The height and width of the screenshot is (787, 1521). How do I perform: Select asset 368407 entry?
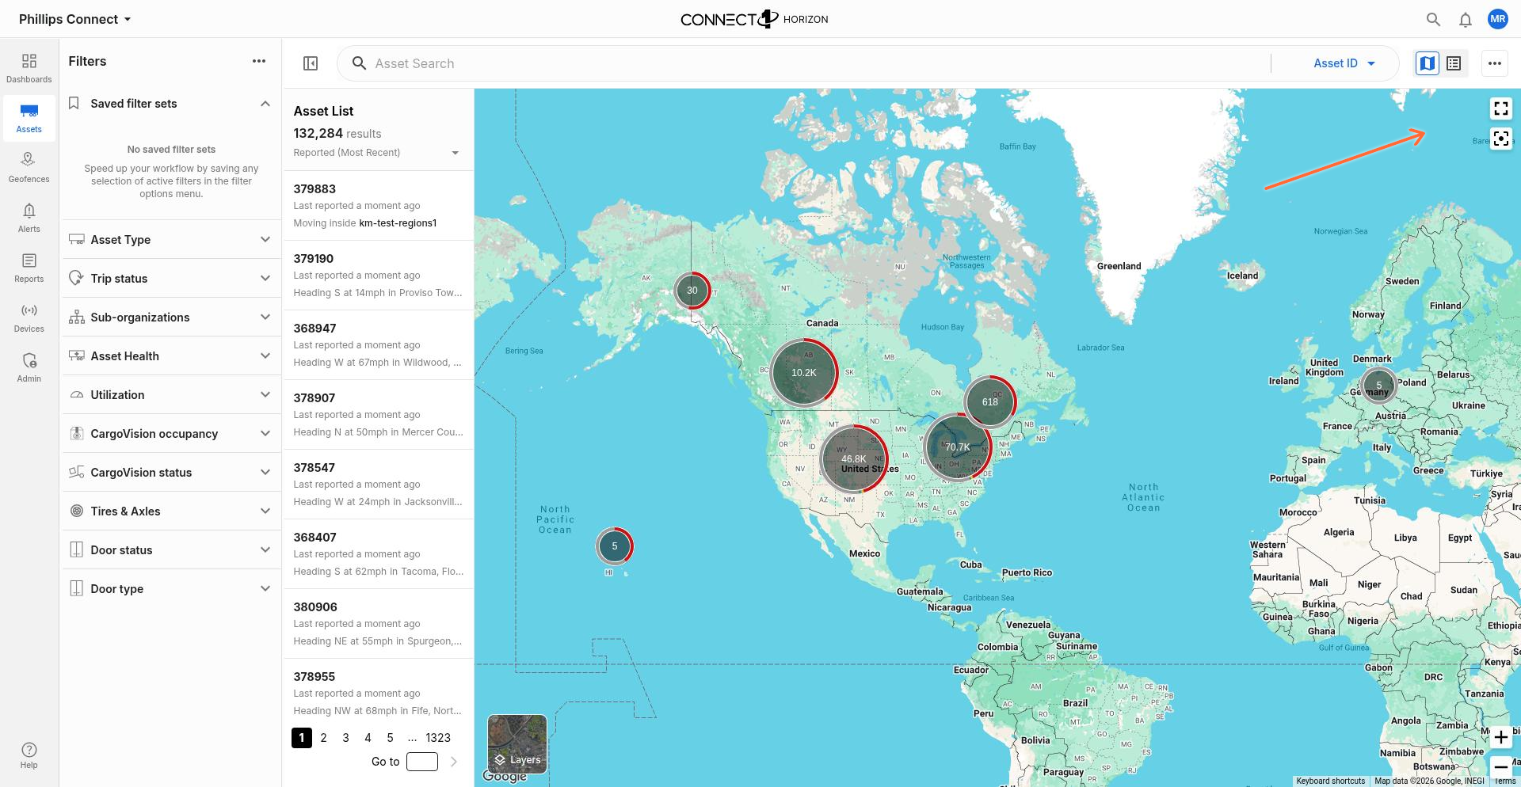[x=379, y=554]
